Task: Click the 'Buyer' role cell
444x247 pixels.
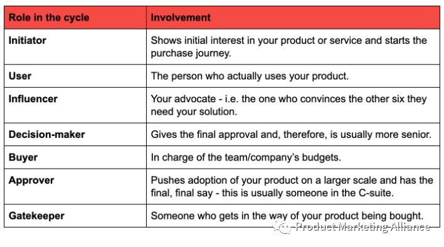Action: 75,157
